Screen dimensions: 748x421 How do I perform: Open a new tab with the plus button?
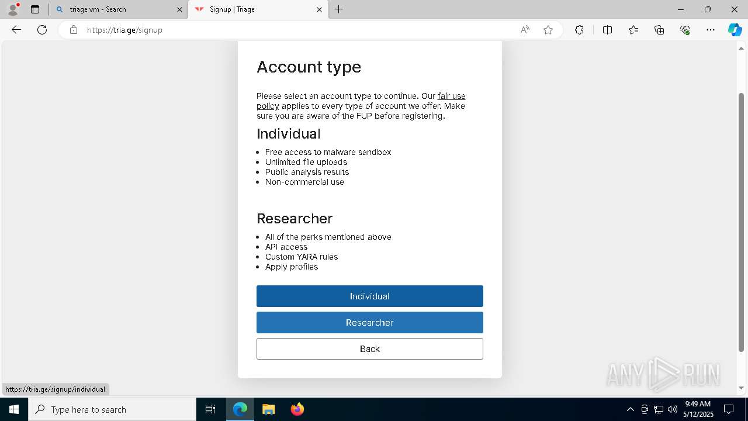point(338,9)
